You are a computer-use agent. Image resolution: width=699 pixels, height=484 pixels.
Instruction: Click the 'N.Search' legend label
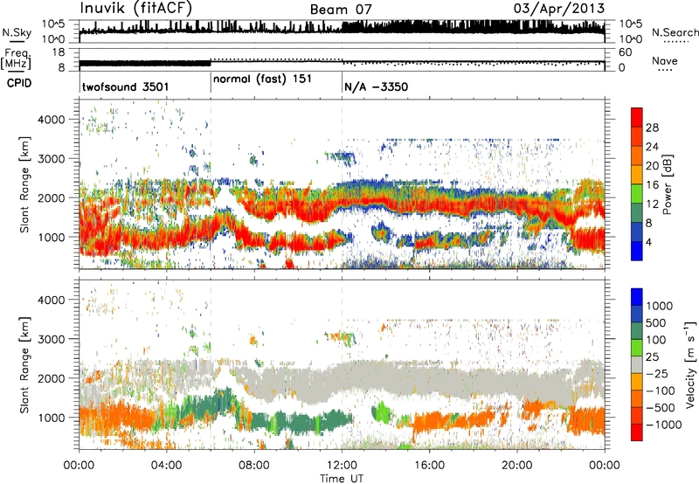point(675,32)
